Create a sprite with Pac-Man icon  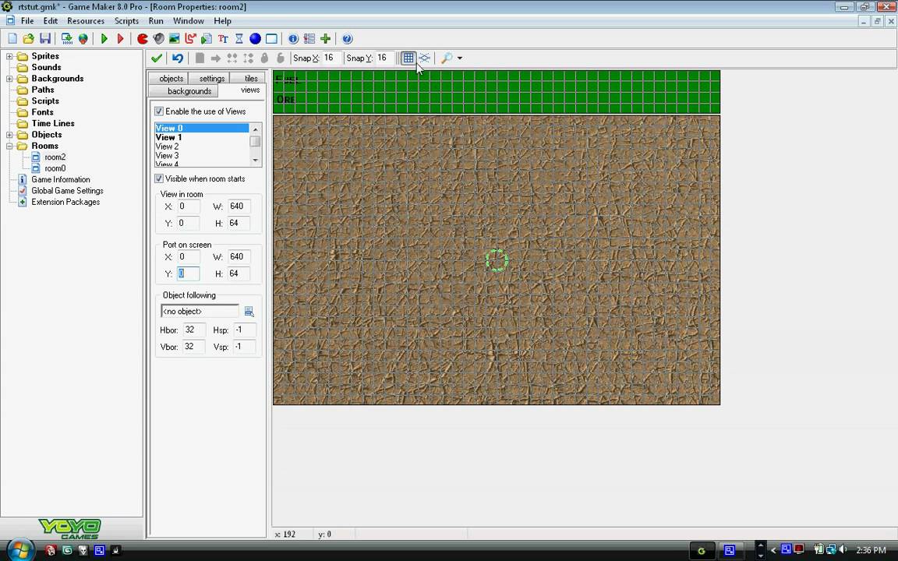click(143, 39)
